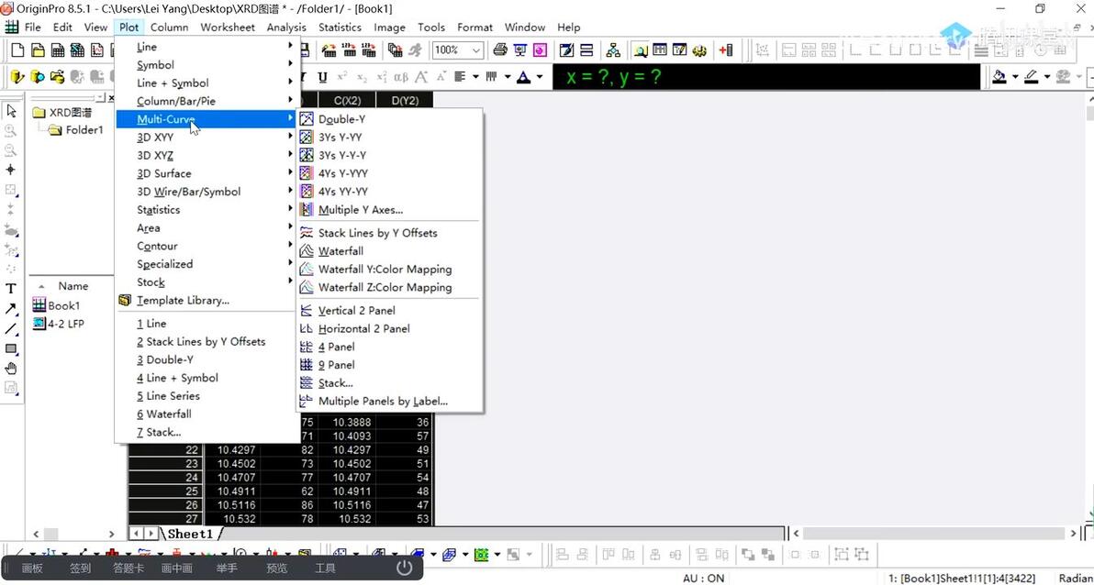This screenshot has width=1094, height=585.
Task: Open the line color dropdown arrow
Action: pyautogui.click(x=1047, y=77)
